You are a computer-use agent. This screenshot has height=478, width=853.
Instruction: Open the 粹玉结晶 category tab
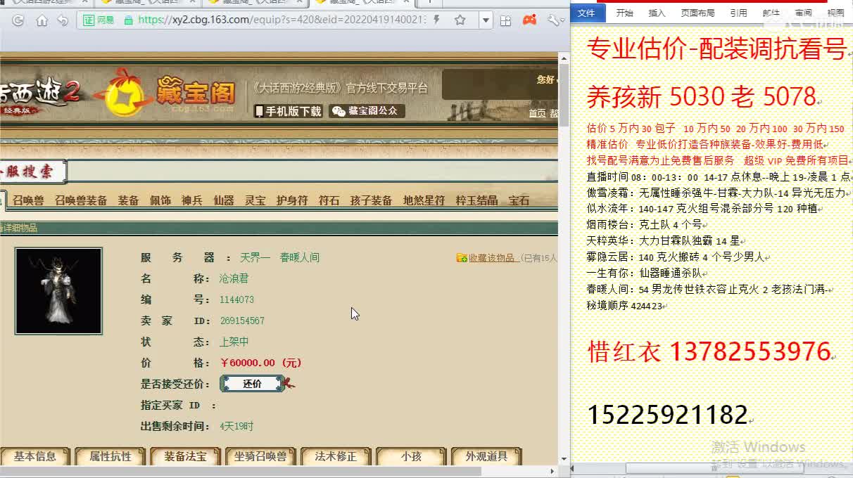(x=476, y=200)
